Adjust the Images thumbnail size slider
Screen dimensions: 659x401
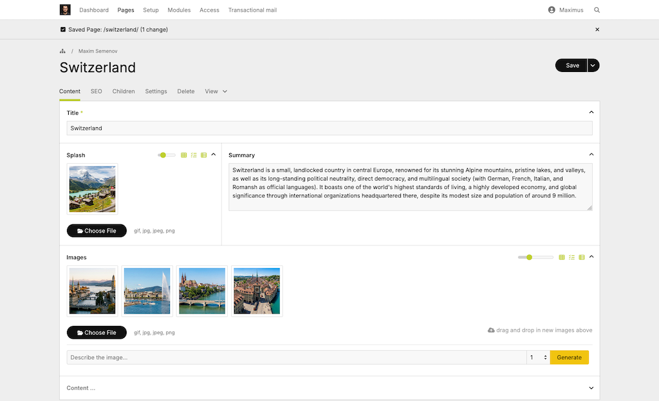click(x=529, y=257)
